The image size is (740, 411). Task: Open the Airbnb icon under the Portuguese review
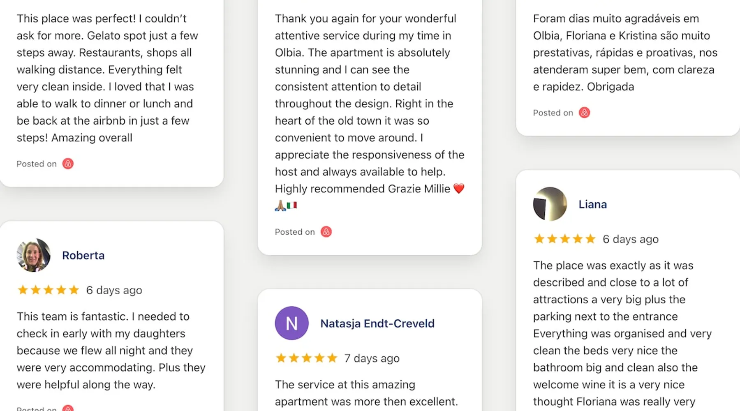[x=584, y=113]
